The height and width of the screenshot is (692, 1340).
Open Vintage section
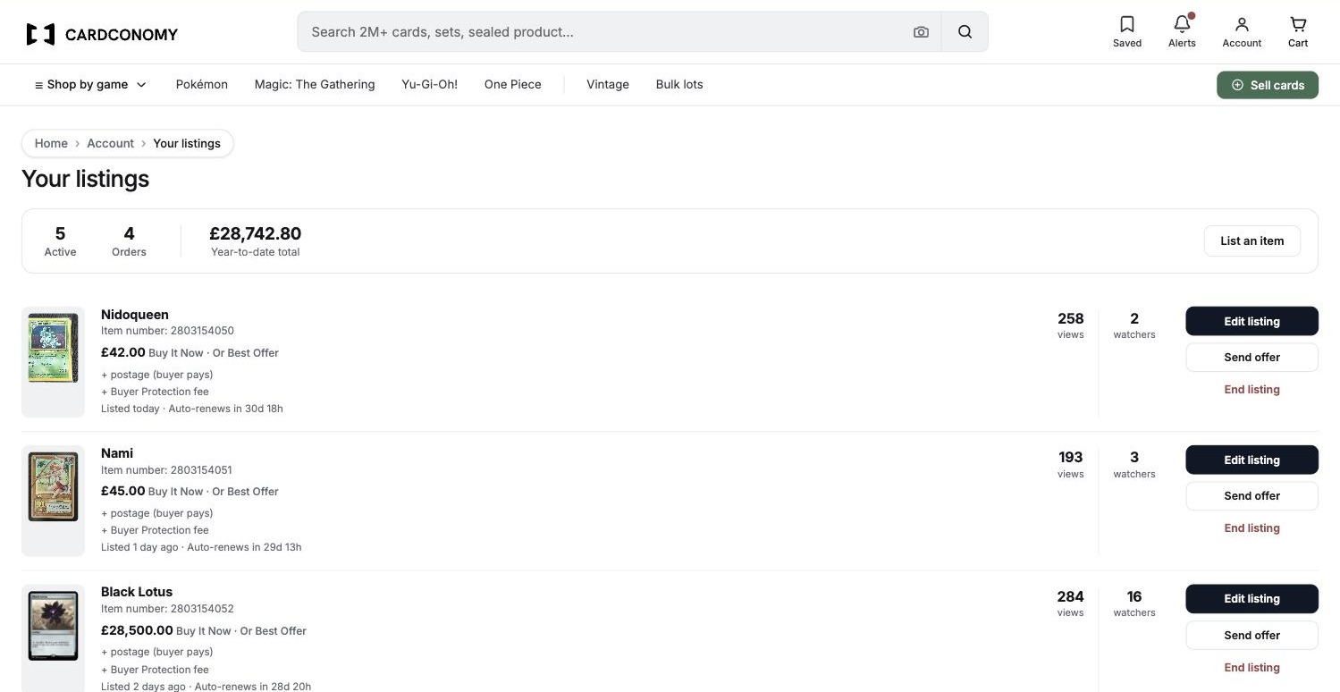tap(608, 84)
